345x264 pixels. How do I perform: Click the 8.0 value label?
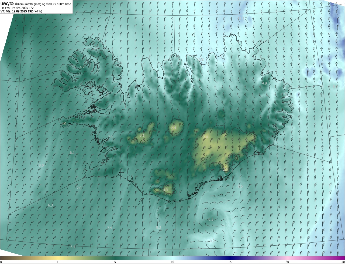tap(41, 165)
